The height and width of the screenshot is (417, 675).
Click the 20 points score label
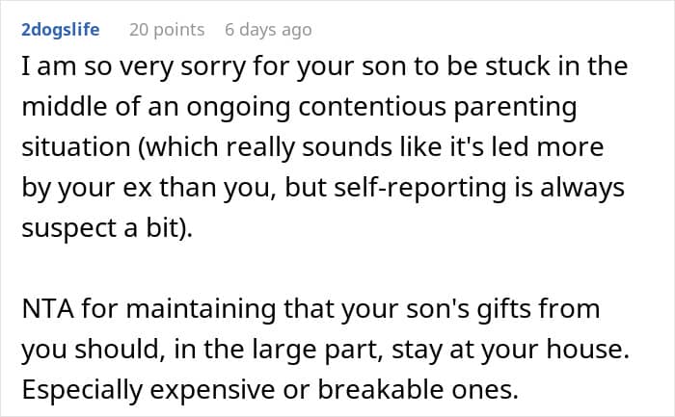pyautogui.click(x=167, y=30)
